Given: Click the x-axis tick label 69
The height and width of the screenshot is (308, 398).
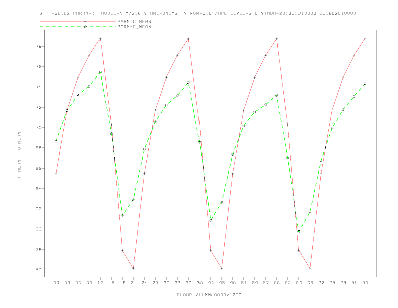Looking at the screenshot, I should (310, 283).
